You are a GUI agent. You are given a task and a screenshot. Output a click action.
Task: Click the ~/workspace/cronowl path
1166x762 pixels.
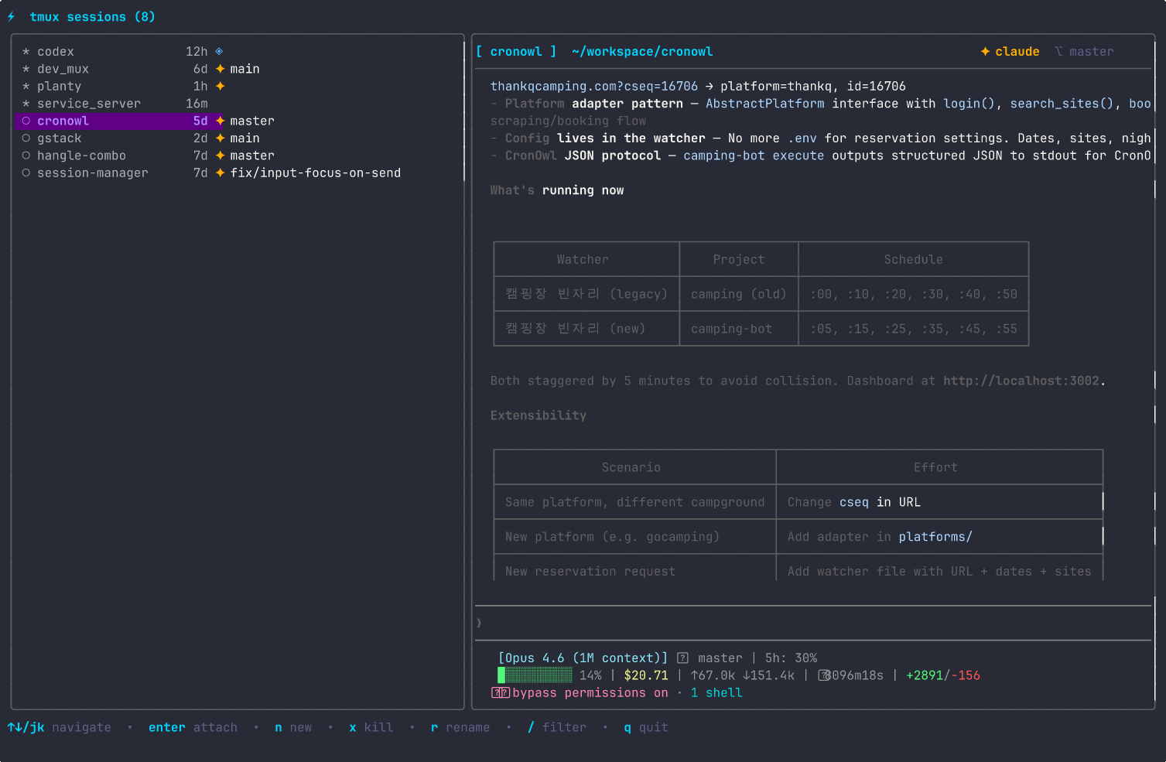pyautogui.click(x=642, y=52)
